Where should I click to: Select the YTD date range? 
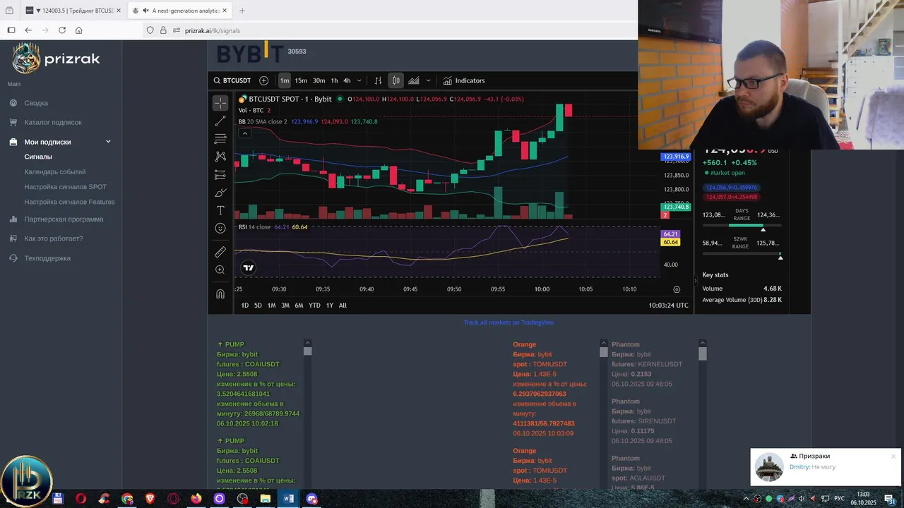314,306
